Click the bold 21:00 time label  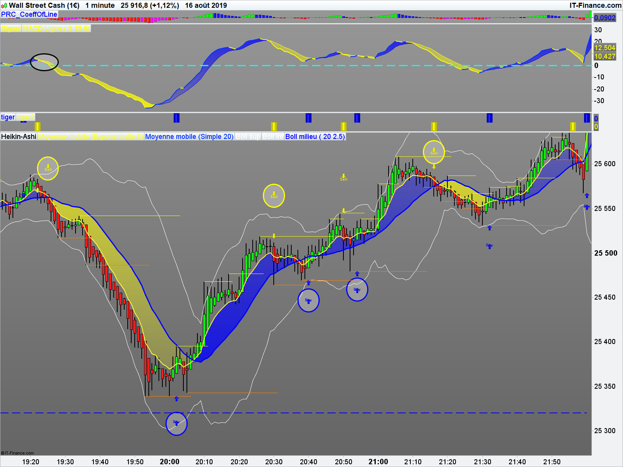click(x=378, y=462)
